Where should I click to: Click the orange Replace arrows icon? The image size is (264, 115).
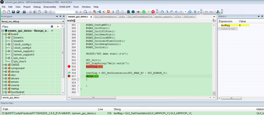coord(94,12)
